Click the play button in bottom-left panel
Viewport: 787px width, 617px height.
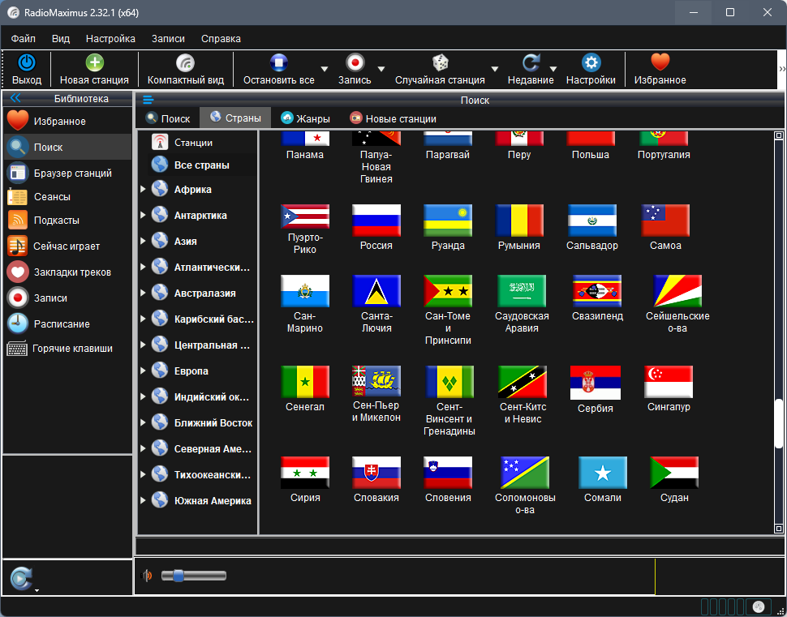click(x=21, y=578)
